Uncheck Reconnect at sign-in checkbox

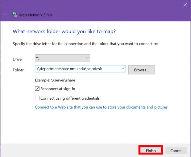click(37, 88)
